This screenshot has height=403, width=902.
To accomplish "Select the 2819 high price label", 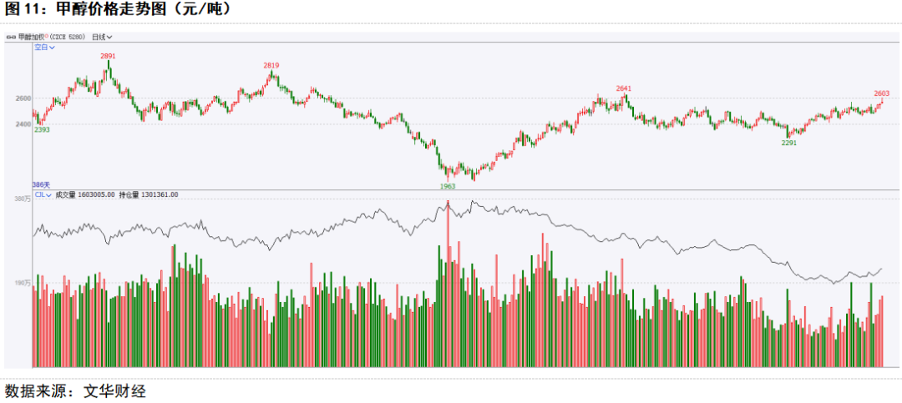I will click(x=271, y=66).
